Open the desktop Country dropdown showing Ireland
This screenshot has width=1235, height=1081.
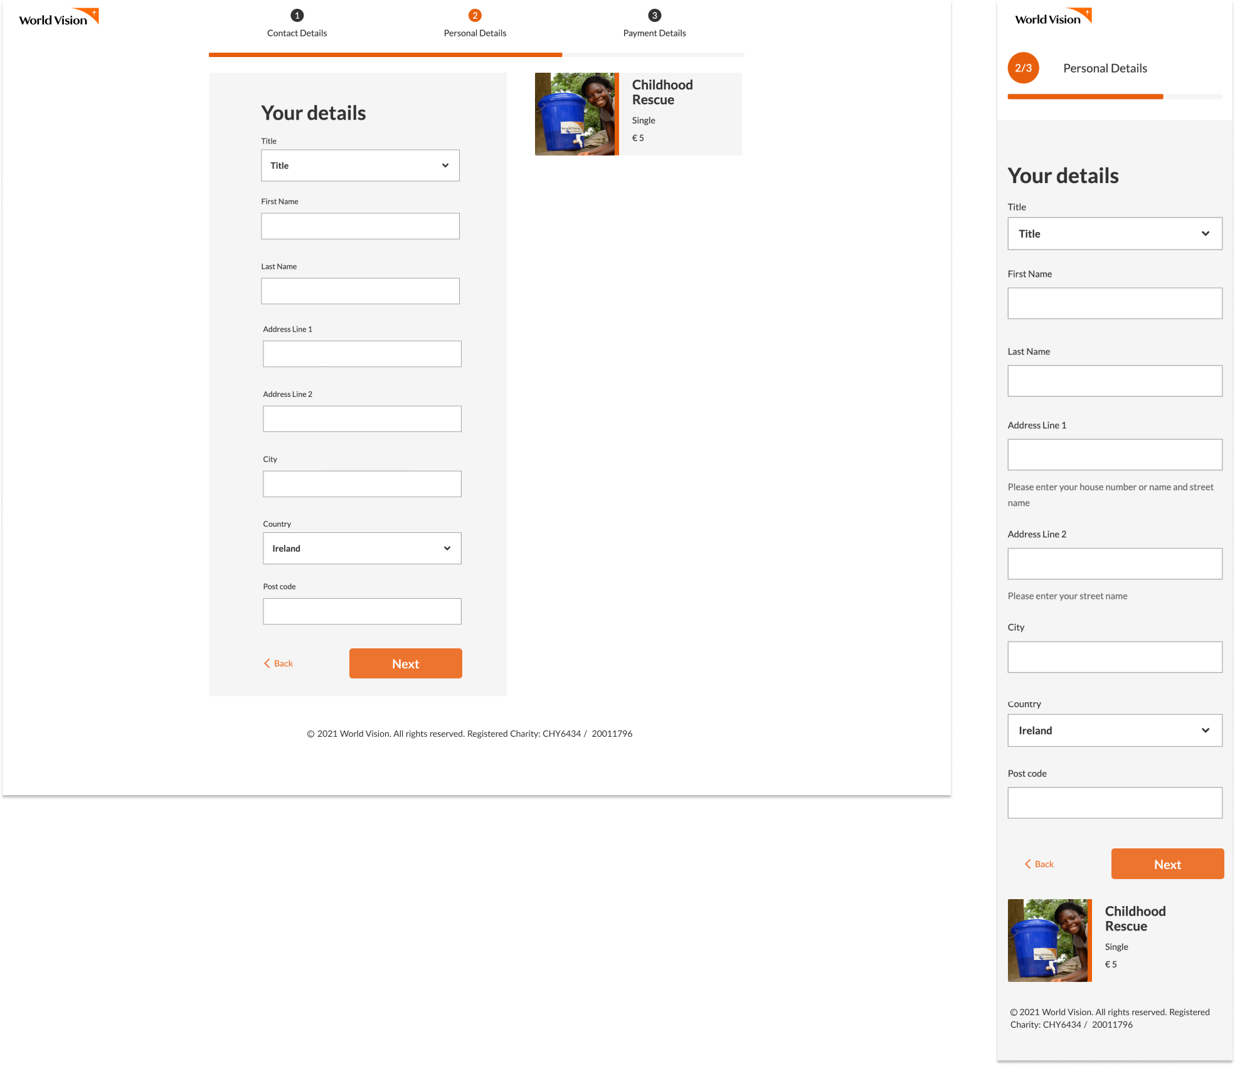click(x=362, y=549)
